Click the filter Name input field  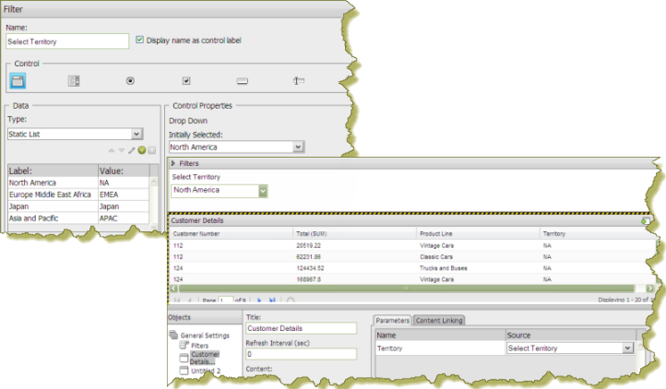67,41
